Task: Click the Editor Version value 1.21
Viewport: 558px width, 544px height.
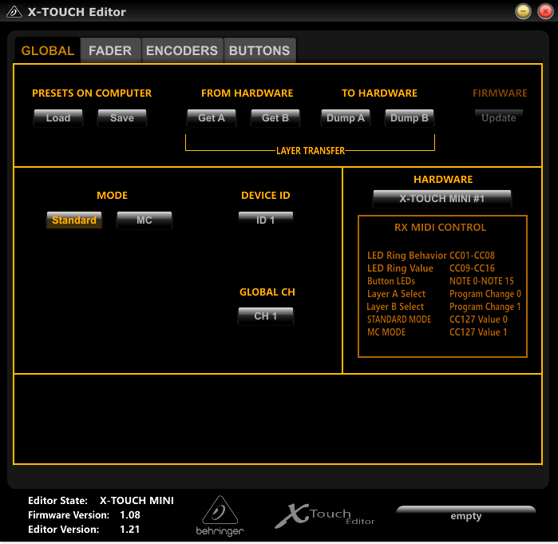Action: coord(130,529)
